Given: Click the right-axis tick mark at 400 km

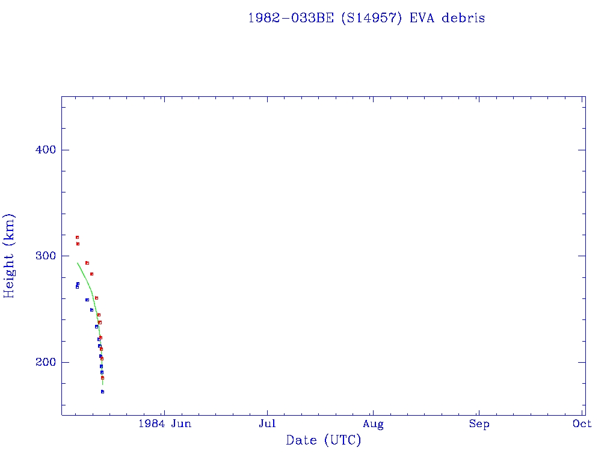Looking at the screenshot, I should 582,150.
